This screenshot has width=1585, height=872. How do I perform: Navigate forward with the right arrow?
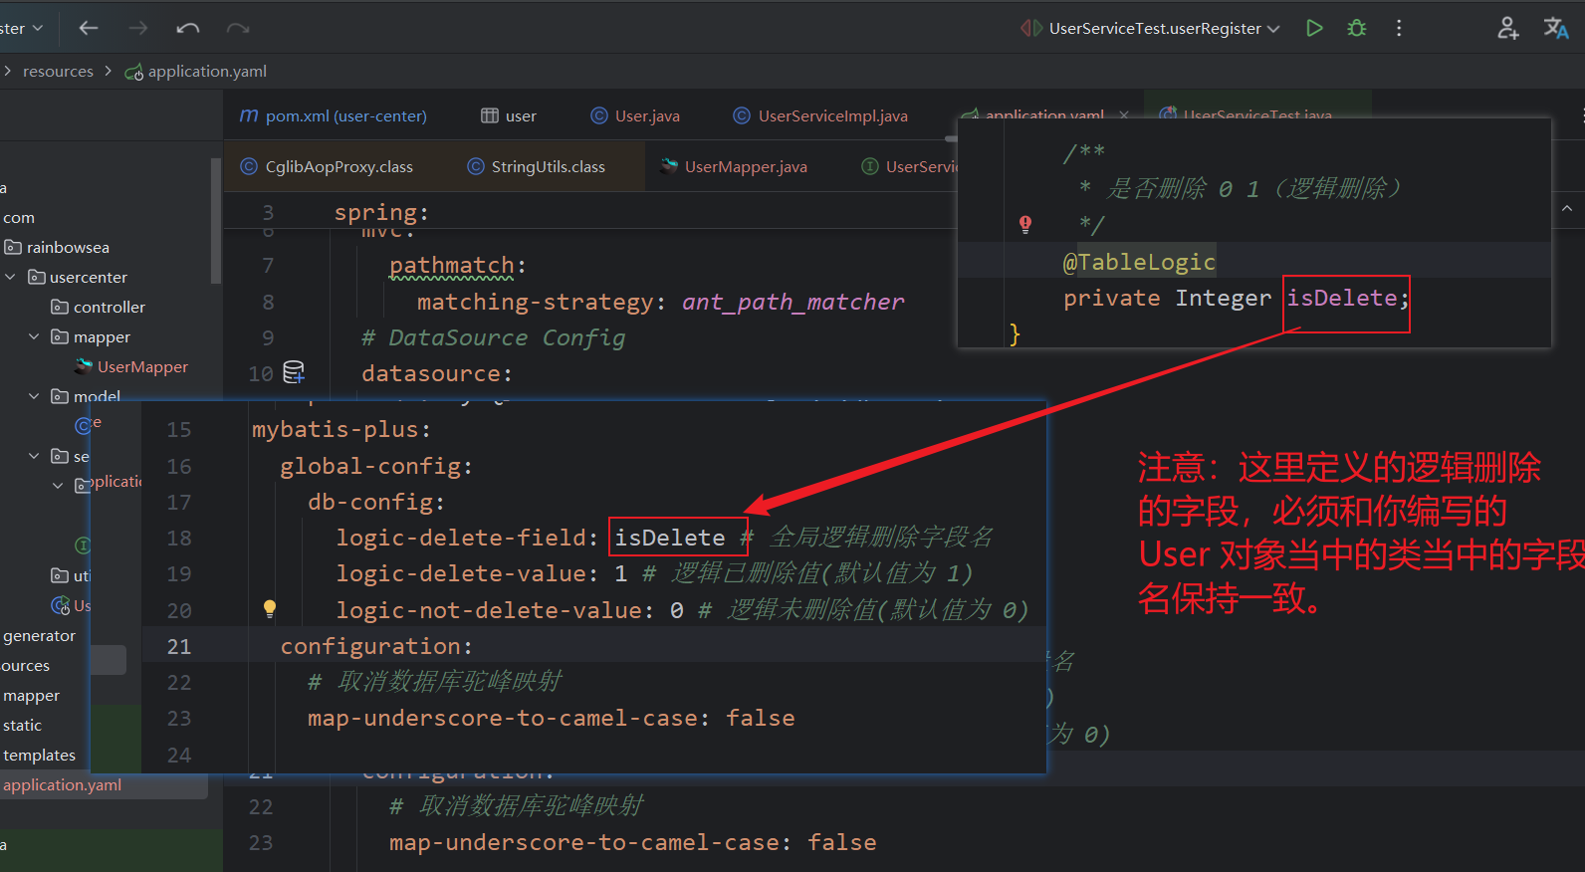tap(138, 28)
